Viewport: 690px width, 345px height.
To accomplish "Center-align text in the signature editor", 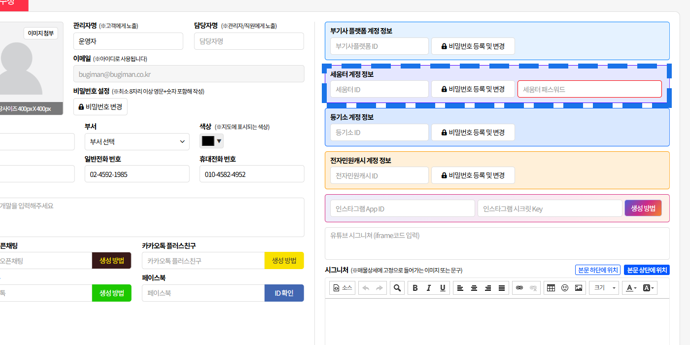I will [x=474, y=288].
